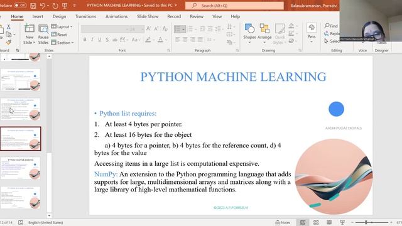The width and height of the screenshot is (402, 226).
Task: Open the Slide Show tab
Action: click(148, 16)
